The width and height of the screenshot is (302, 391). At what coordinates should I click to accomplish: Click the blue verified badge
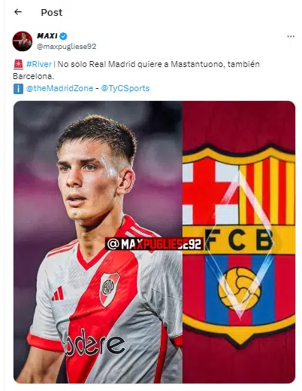(x=63, y=36)
